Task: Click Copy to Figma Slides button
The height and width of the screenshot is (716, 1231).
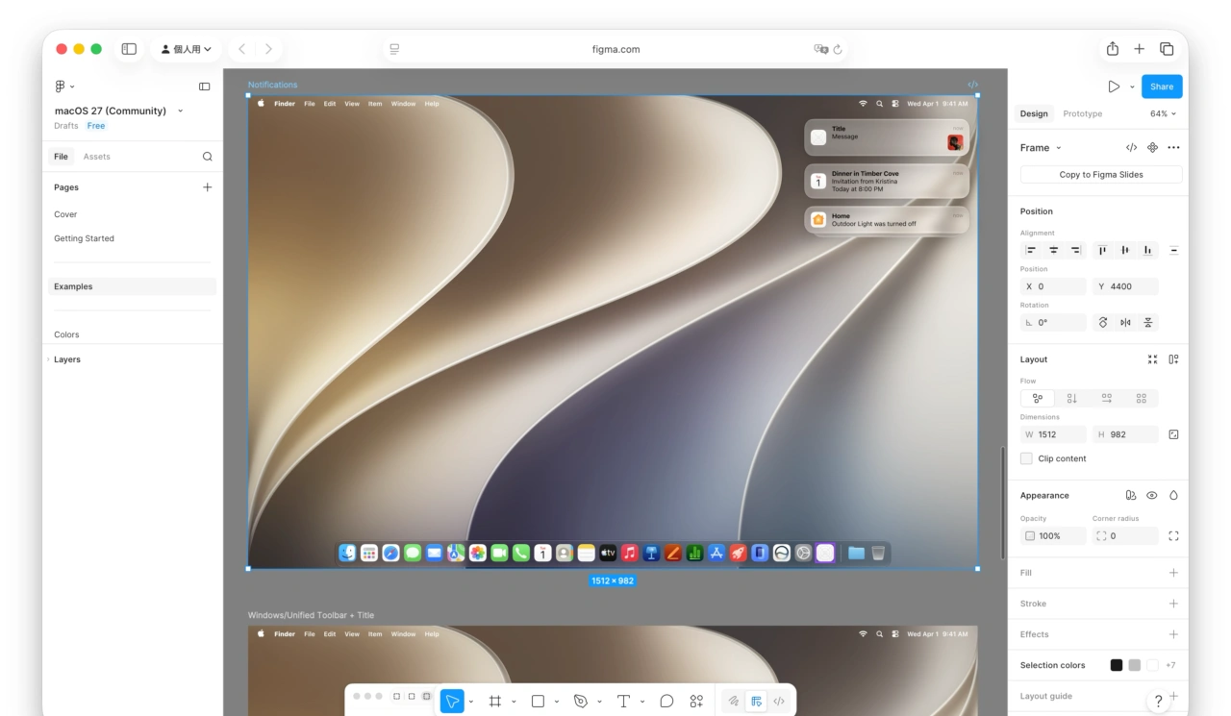Action: pos(1101,175)
